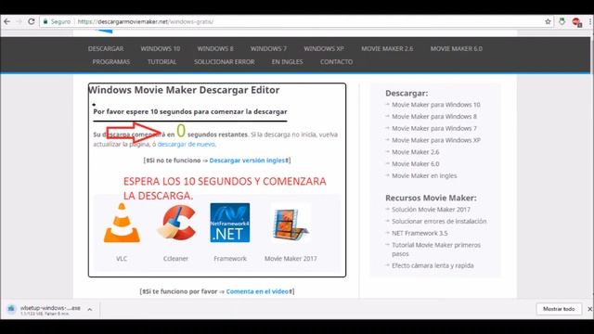Open the MOVIE MAKER 6.0 menu item
594x334 pixels.
(x=457, y=48)
